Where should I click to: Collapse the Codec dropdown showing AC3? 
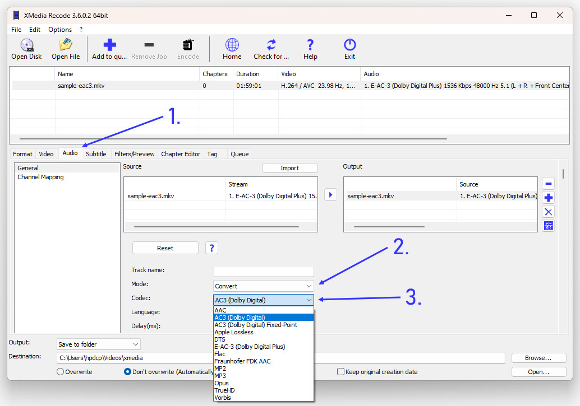pos(264,300)
